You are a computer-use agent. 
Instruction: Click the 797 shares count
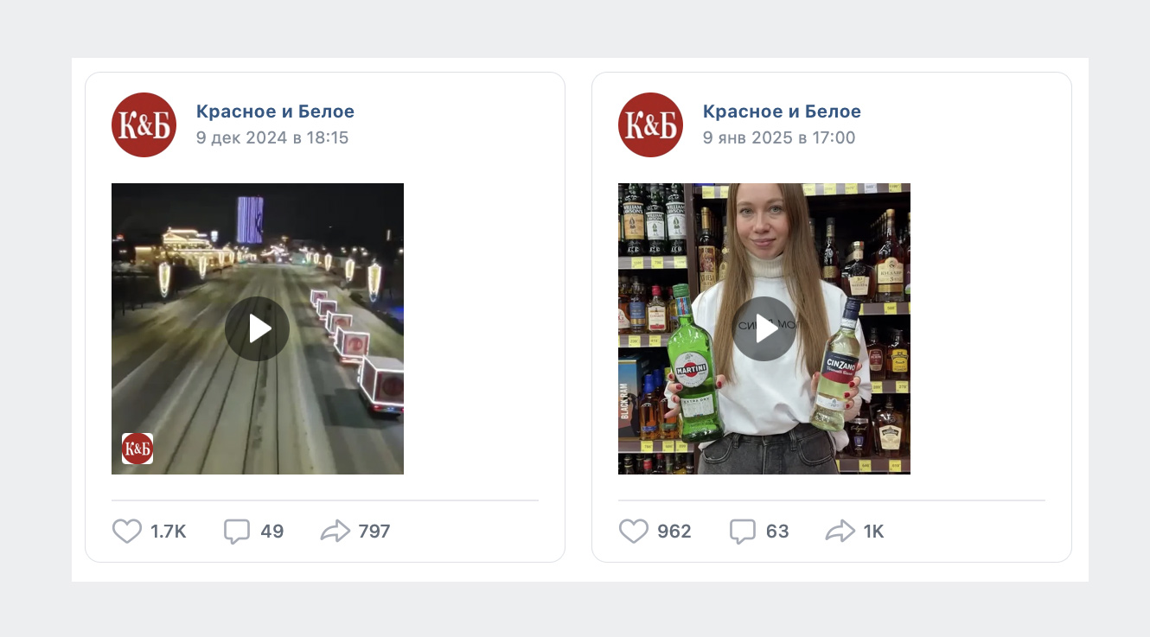[374, 532]
